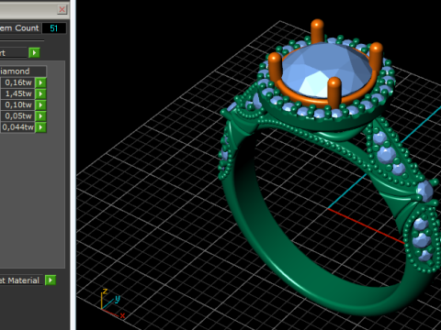The image size is (441, 330).
Task: Click the XYZ axis indicator in viewport
Action: 112,303
